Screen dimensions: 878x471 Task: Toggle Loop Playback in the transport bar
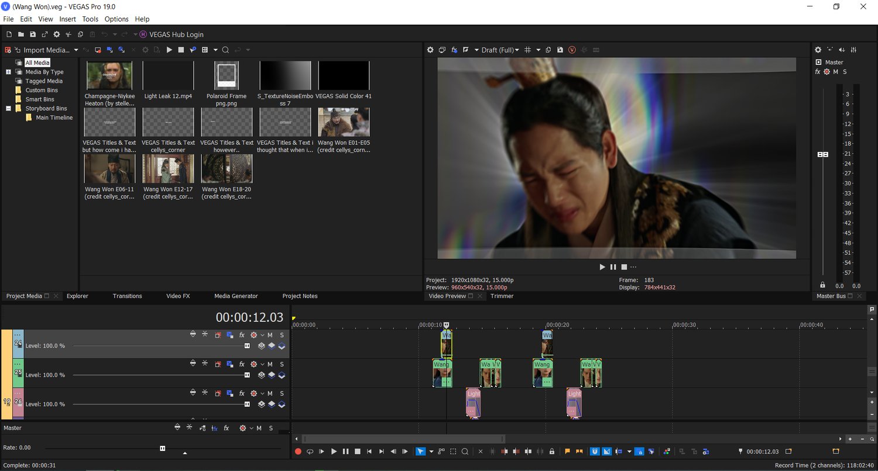click(x=310, y=452)
